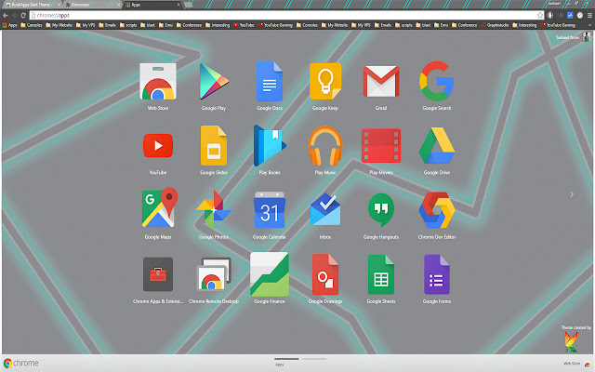Launch Chrome Remote Desktop app
The image size is (595, 372).
coord(214,279)
